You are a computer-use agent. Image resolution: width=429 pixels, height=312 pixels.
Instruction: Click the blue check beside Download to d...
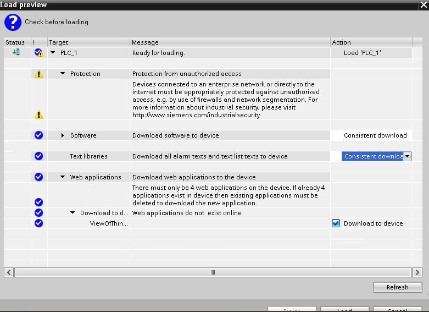[x=39, y=212]
